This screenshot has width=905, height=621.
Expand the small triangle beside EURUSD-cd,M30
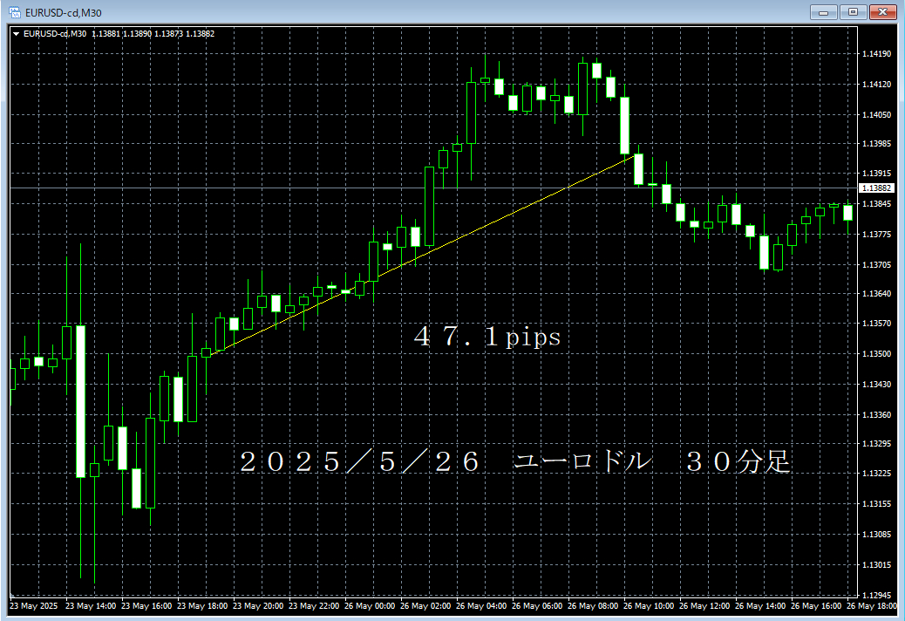(x=16, y=34)
